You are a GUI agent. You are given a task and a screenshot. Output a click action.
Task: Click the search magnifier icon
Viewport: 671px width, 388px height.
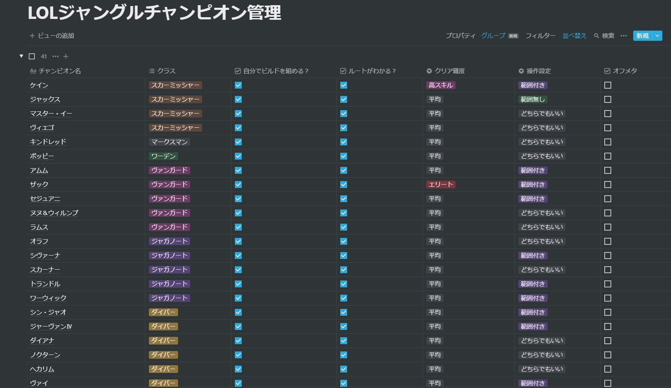coord(596,36)
